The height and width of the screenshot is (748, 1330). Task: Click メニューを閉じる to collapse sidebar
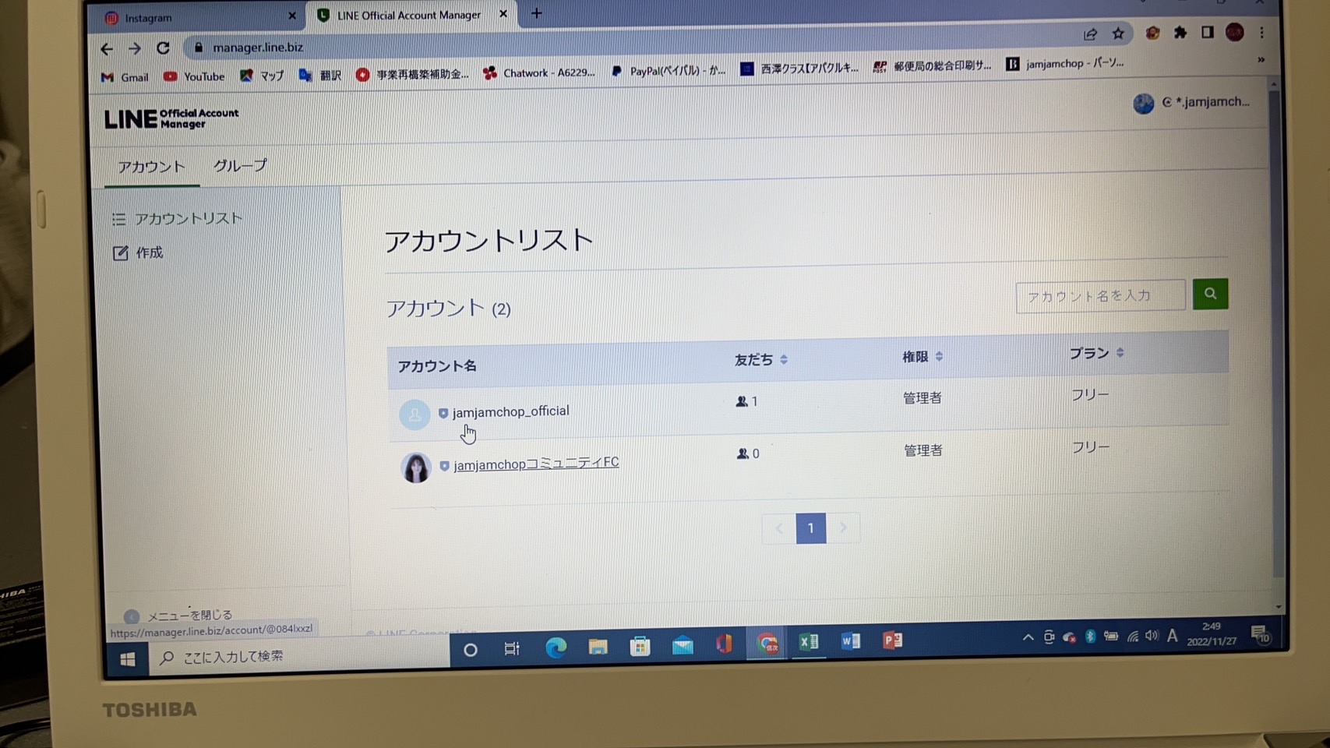(x=178, y=616)
